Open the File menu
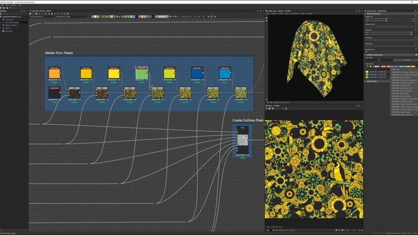Screen dimensions: 418x235 (x=3, y=6)
